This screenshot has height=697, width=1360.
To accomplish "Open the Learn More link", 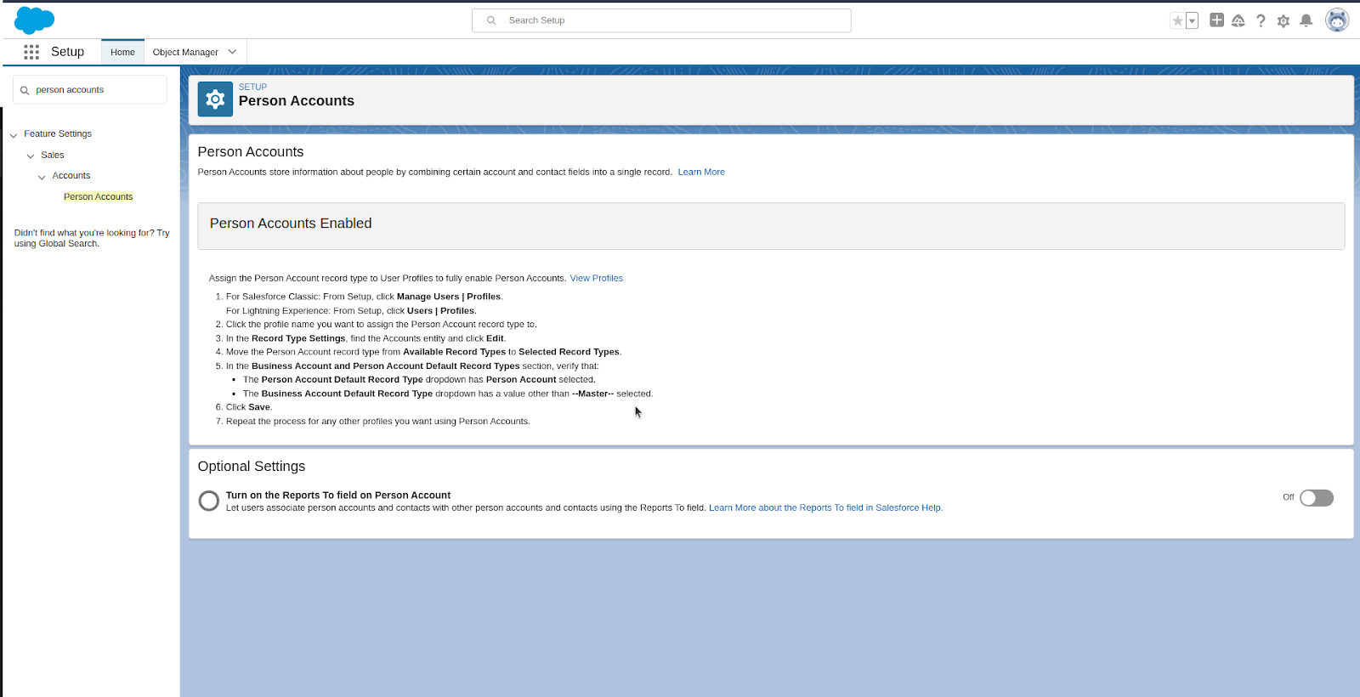I will point(701,172).
